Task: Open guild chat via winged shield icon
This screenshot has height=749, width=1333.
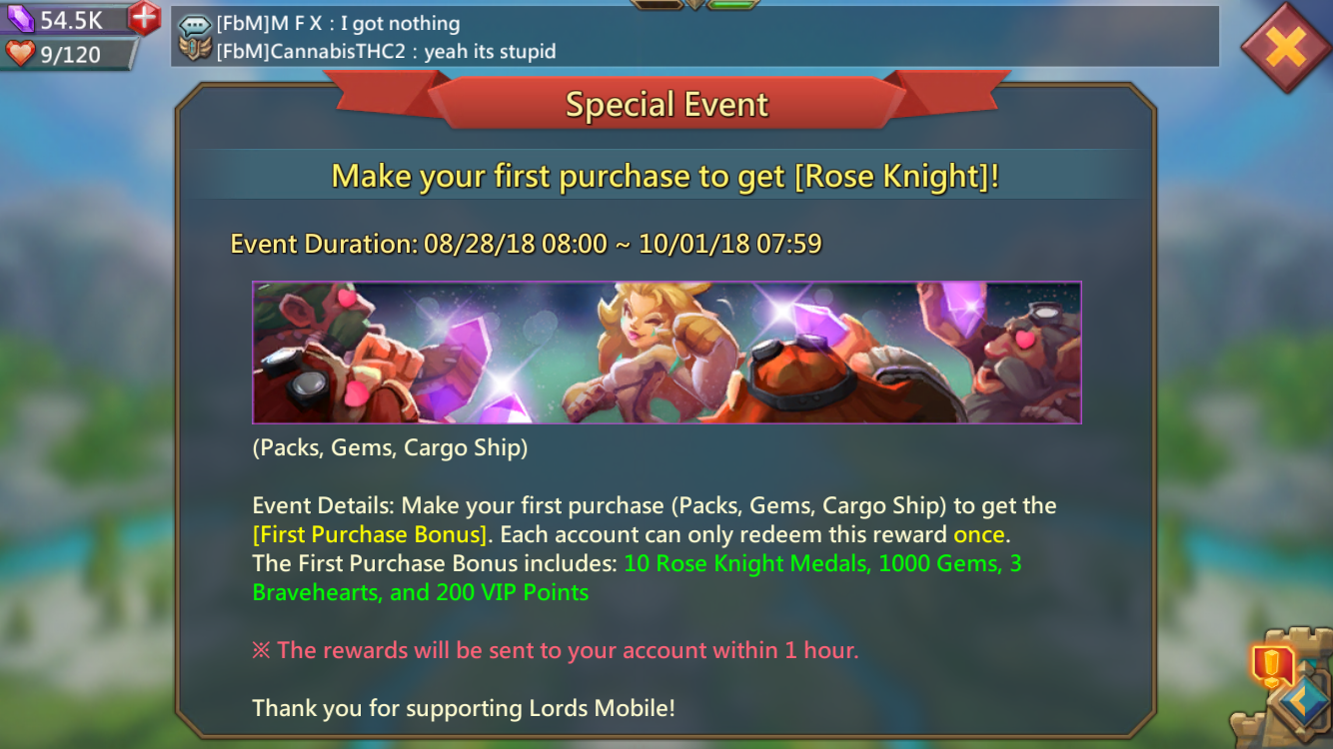Action: tap(195, 49)
